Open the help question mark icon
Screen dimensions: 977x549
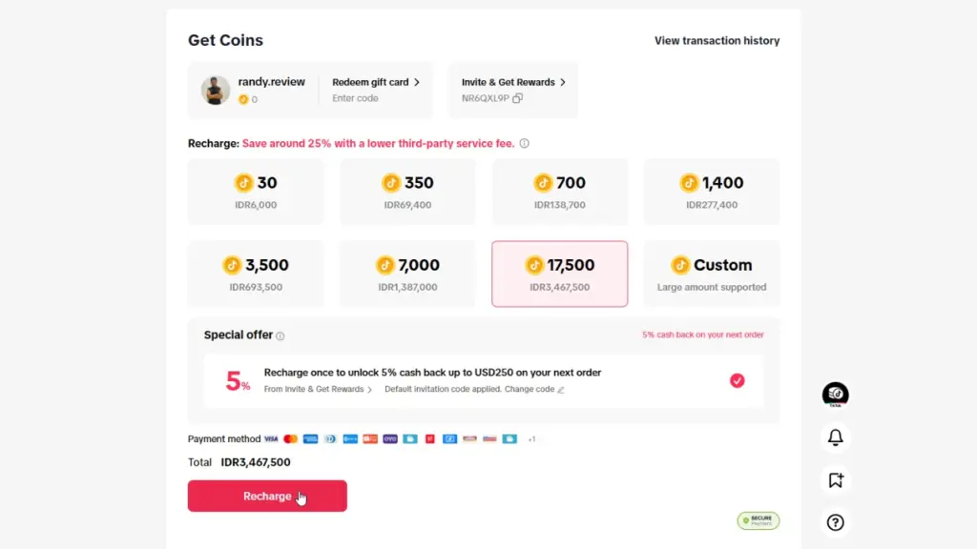coord(835,522)
